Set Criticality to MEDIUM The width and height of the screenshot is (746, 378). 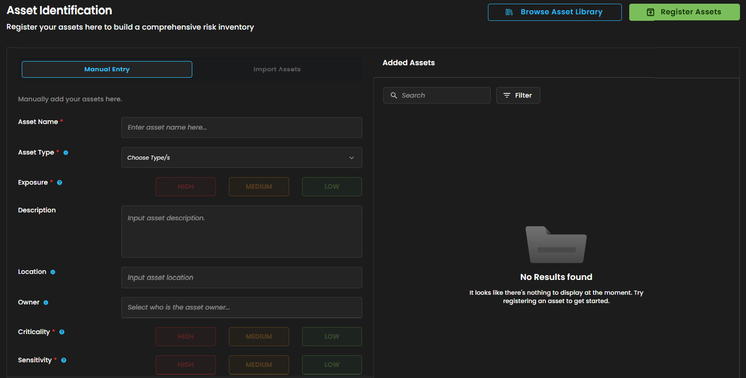pyautogui.click(x=259, y=336)
